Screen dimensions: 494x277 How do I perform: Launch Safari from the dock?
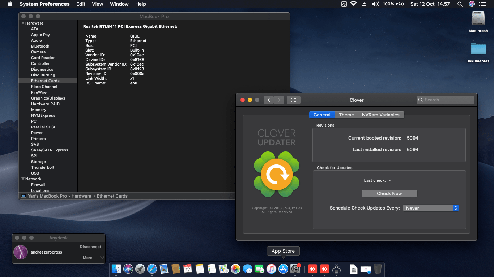[x=152, y=269]
